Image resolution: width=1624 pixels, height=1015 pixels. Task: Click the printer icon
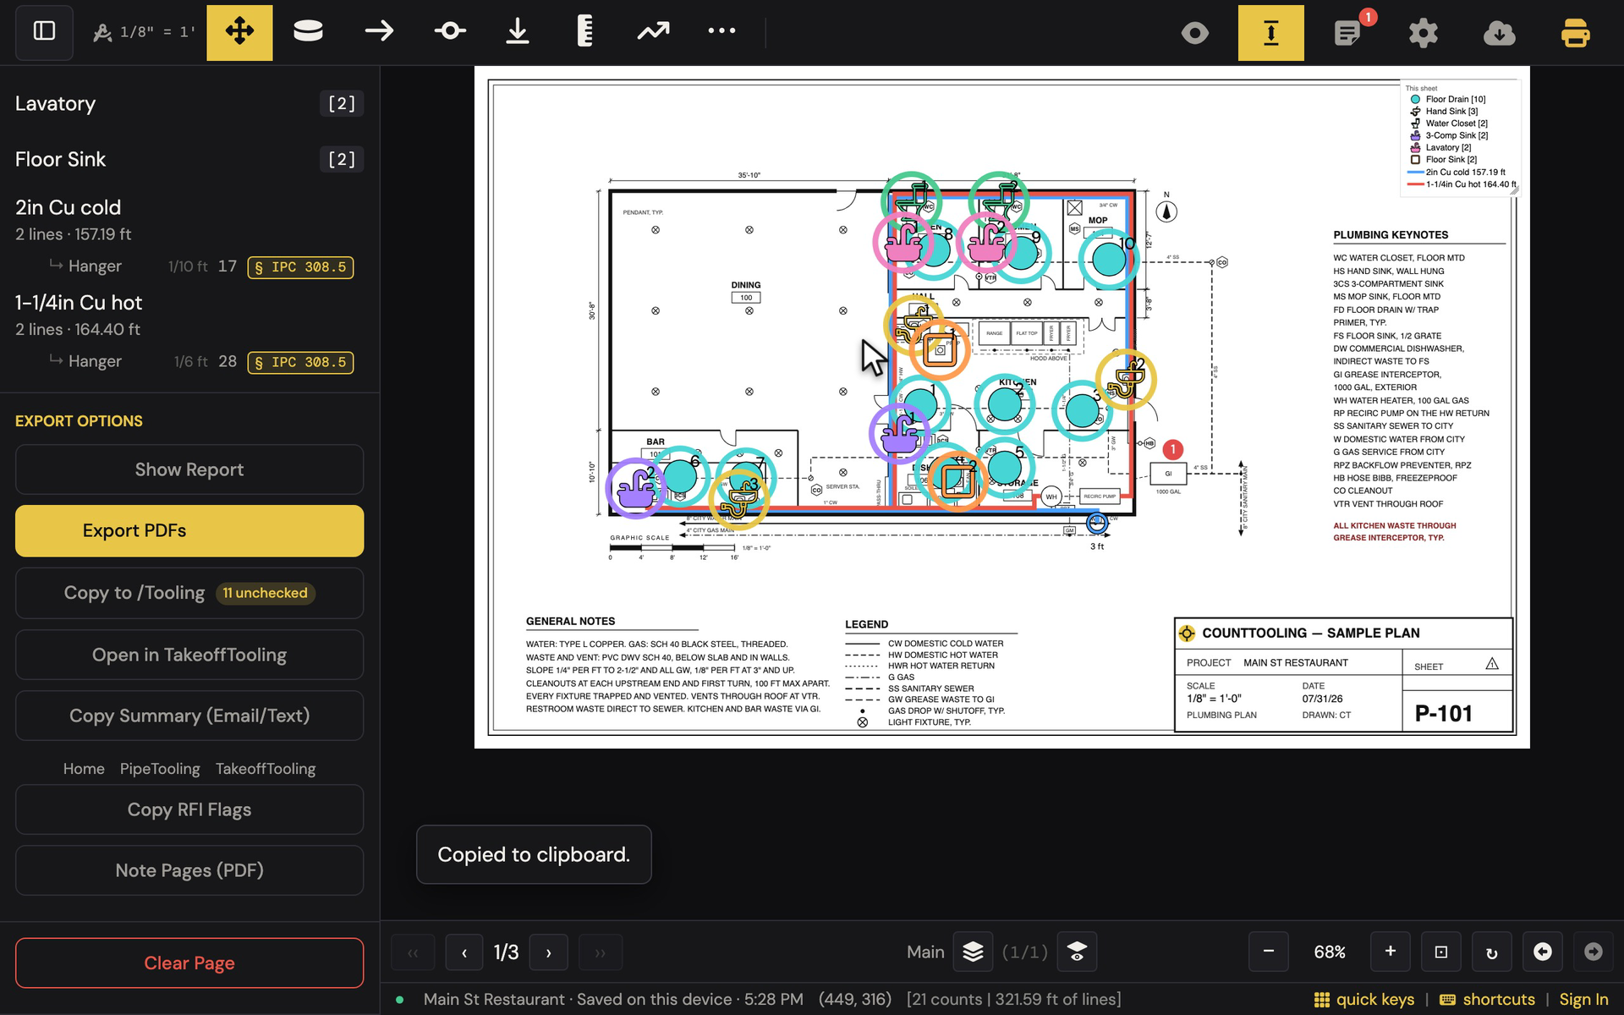[x=1575, y=33]
